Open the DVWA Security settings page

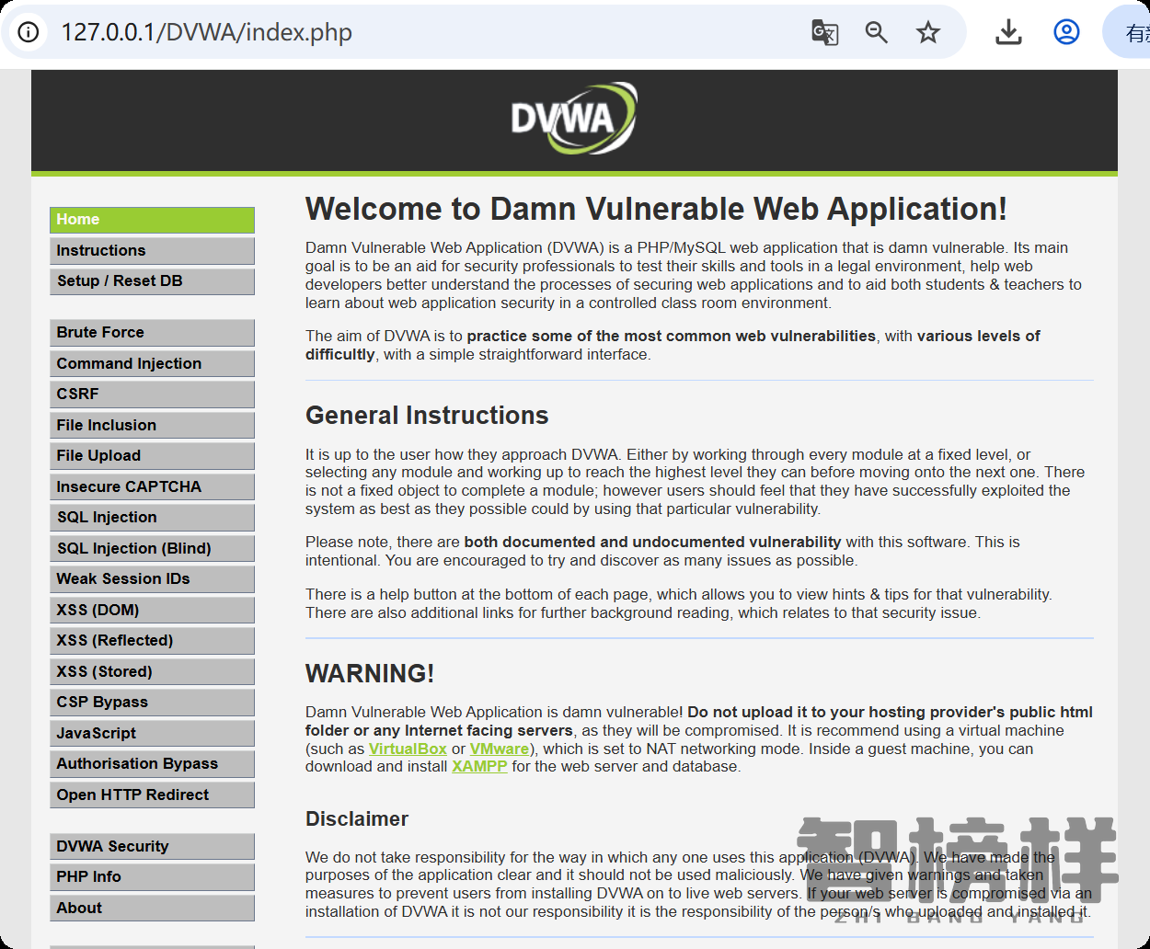pyautogui.click(x=152, y=847)
